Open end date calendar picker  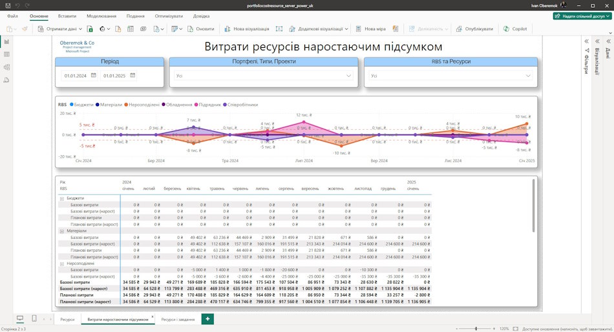coord(132,75)
